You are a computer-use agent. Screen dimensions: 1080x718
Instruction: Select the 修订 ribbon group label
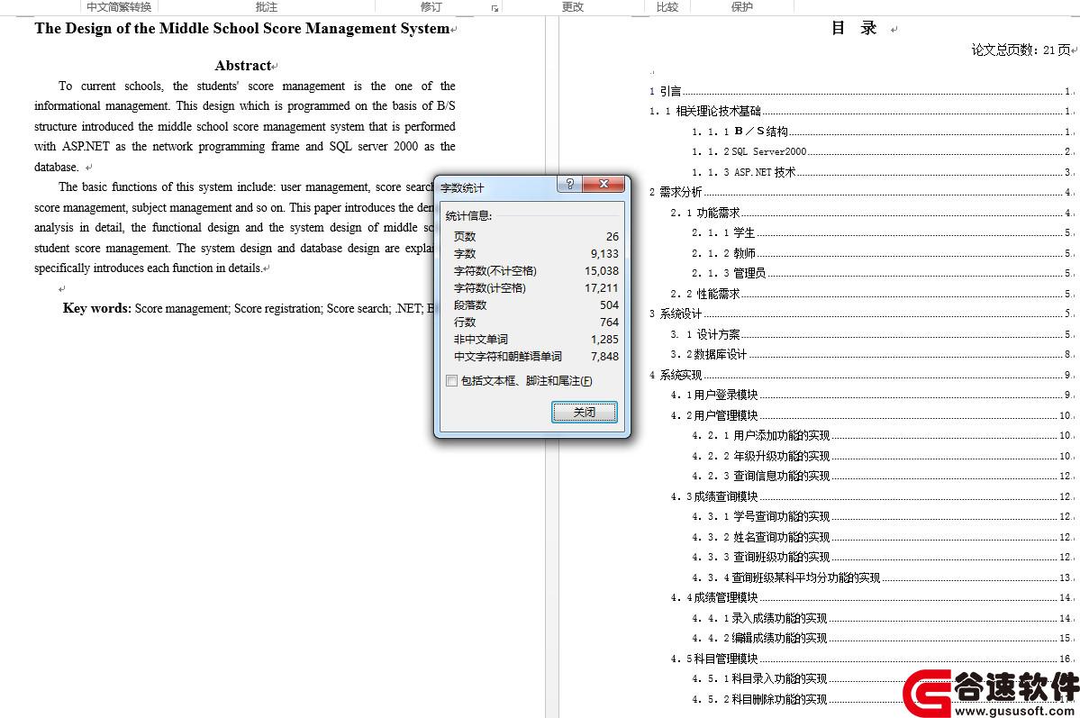431,7
